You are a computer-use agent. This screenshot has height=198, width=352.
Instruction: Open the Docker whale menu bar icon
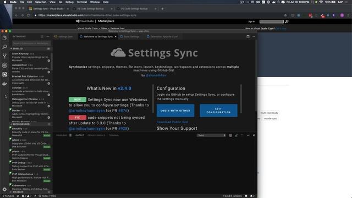click(x=274, y=2)
